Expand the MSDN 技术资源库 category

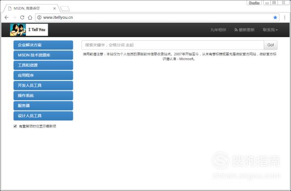pyautogui.click(x=43, y=55)
